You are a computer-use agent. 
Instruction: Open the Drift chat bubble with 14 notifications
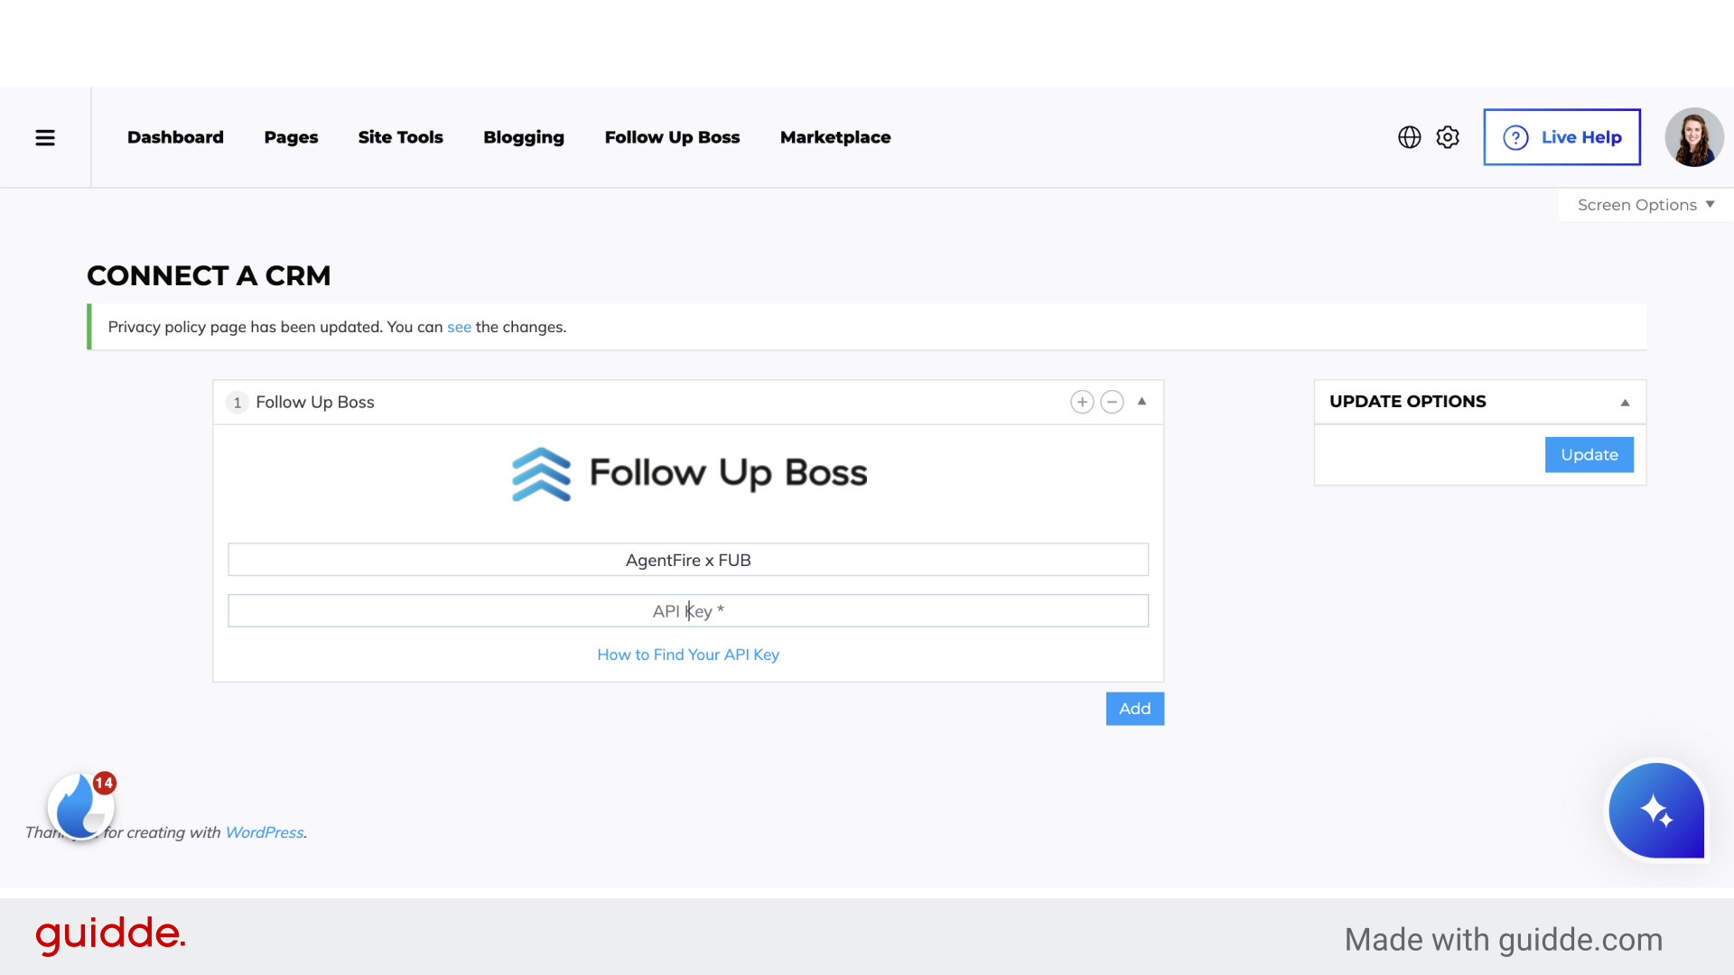[x=79, y=806]
